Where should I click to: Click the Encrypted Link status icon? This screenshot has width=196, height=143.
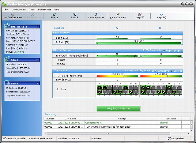click(169, 139)
